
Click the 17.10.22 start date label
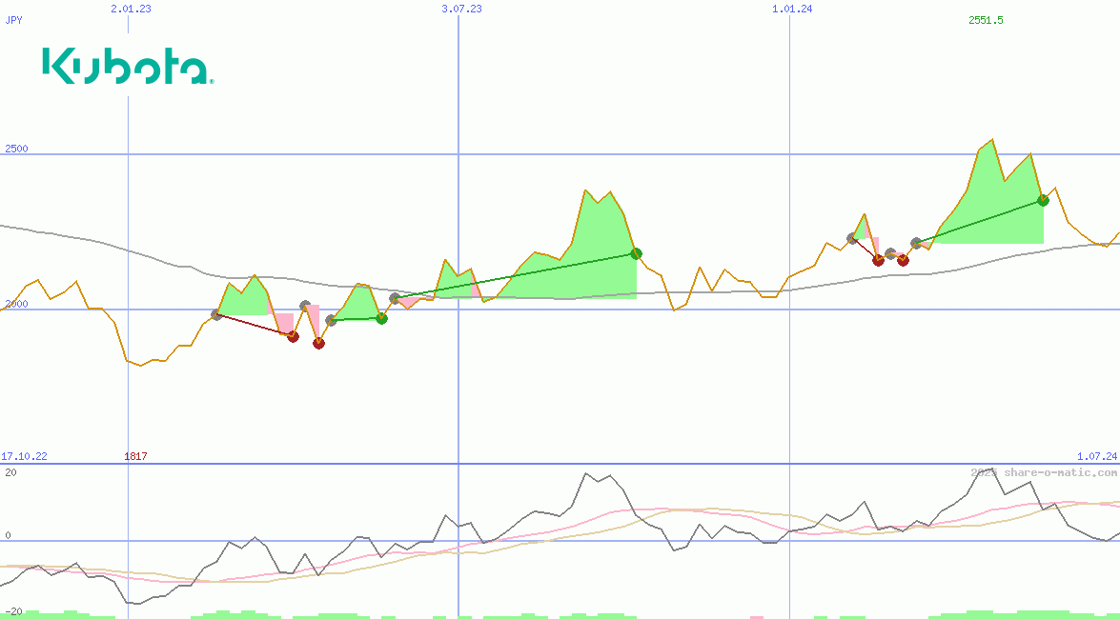24,457
